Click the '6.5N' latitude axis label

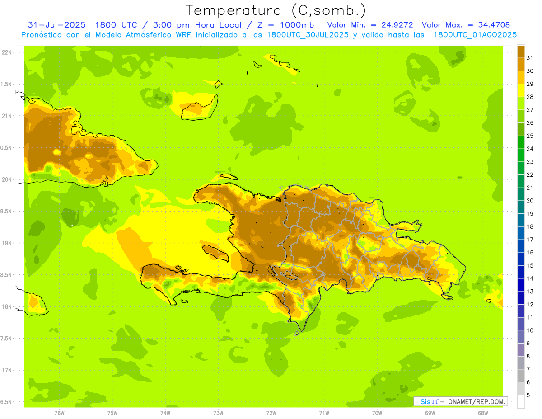[7, 402]
